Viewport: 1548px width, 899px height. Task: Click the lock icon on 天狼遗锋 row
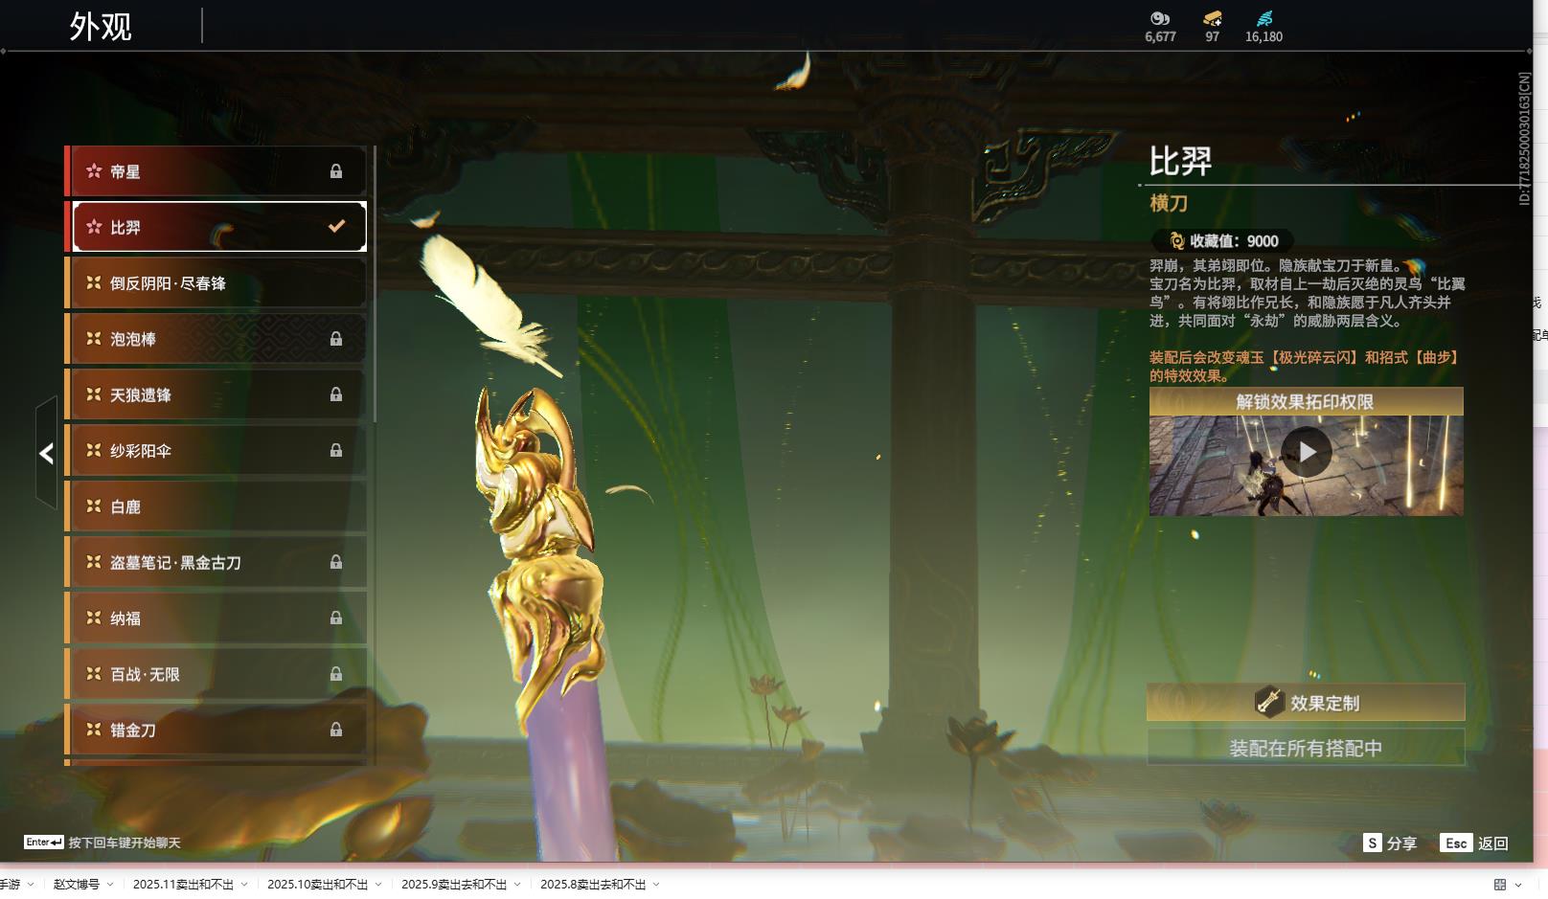pyautogui.click(x=336, y=394)
